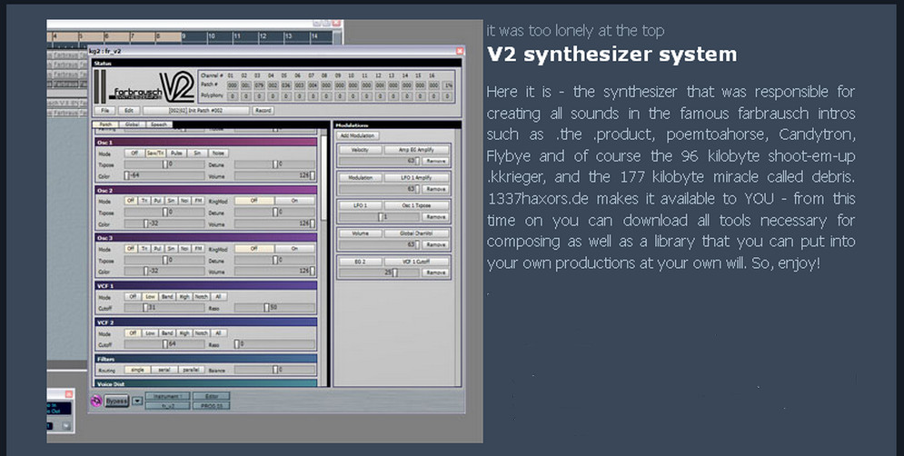This screenshot has height=456, width=904.
Task: Set Osc 1 mode to Pulse
Action: 176,154
